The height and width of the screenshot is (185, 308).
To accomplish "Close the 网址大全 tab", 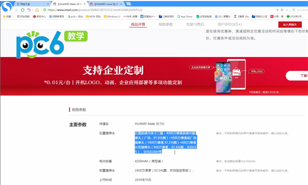I will 48,4.
